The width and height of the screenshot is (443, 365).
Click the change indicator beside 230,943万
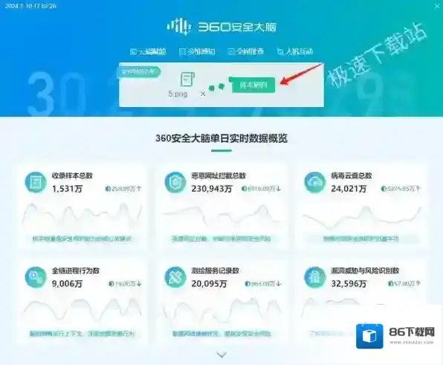click(261, 189)
